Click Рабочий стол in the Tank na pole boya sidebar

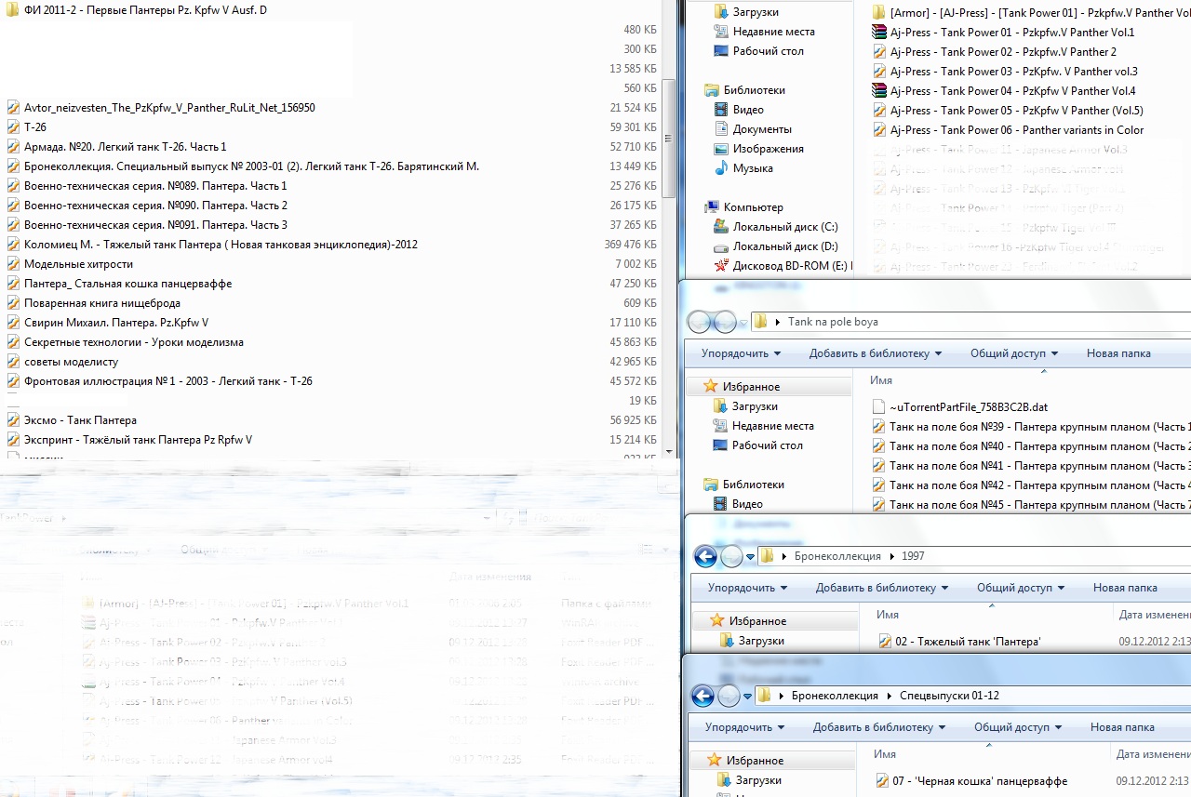tap(768, 445)
